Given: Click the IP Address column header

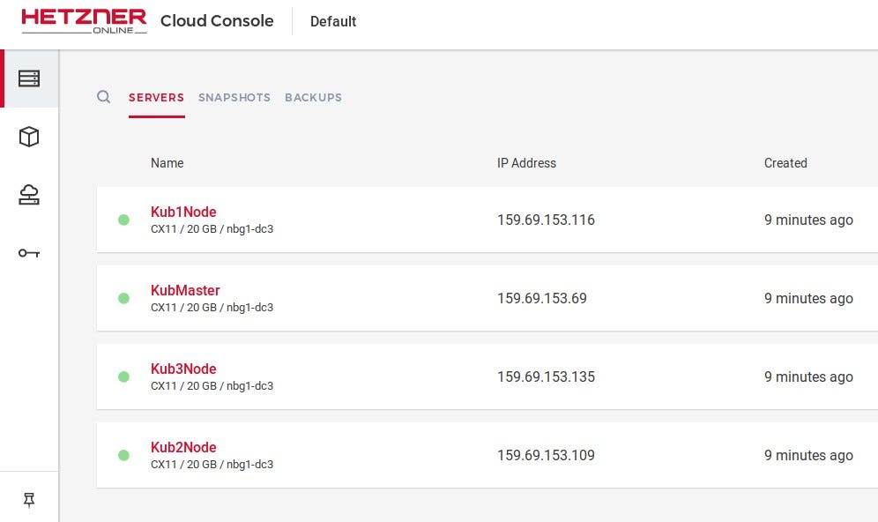Looking at the screenshot, I should [526, 163].
